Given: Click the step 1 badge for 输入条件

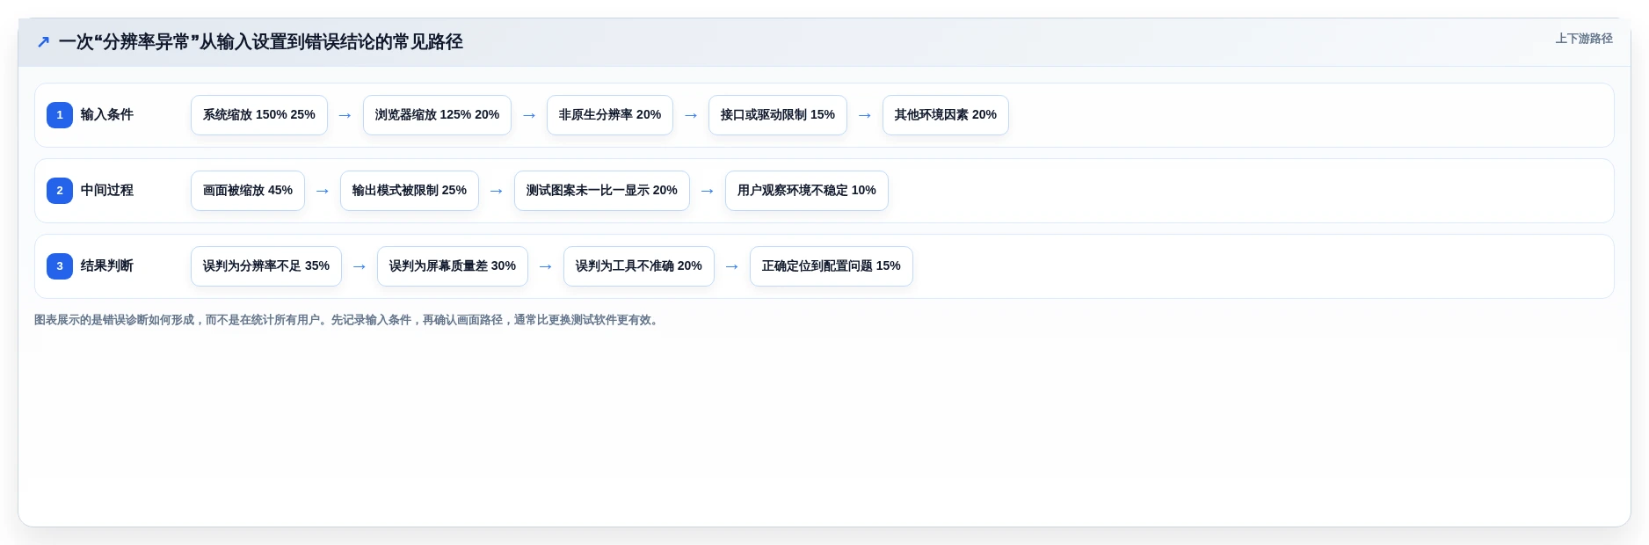Looking at the screenshot, I should pos(60,115).
